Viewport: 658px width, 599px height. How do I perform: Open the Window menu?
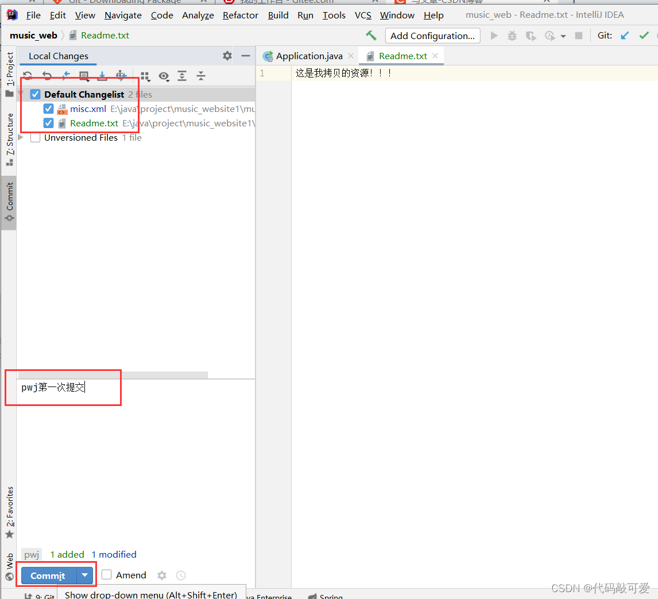point(397,16)
